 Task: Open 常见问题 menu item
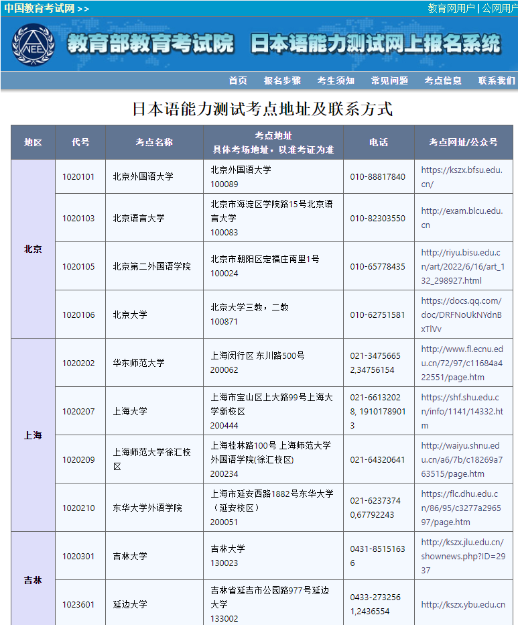[x=390, y=81]
